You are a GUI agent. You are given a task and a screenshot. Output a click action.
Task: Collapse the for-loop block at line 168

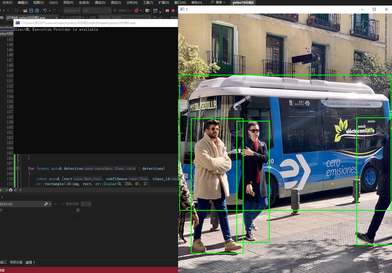click(x=18, y=168)
